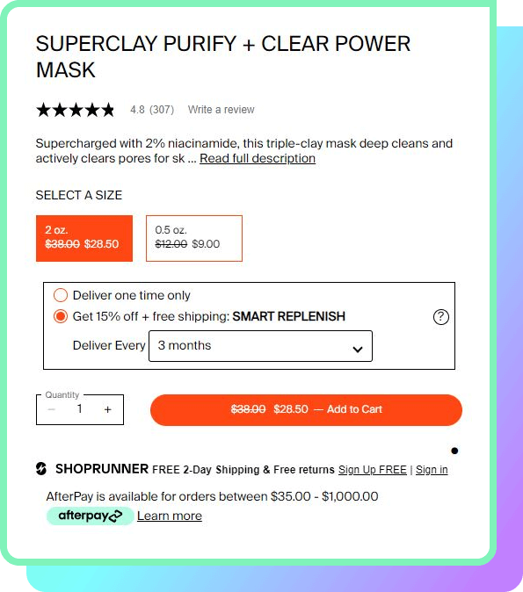Open the afterpay Learn more link
523x592 pixels.
[170, 516]
